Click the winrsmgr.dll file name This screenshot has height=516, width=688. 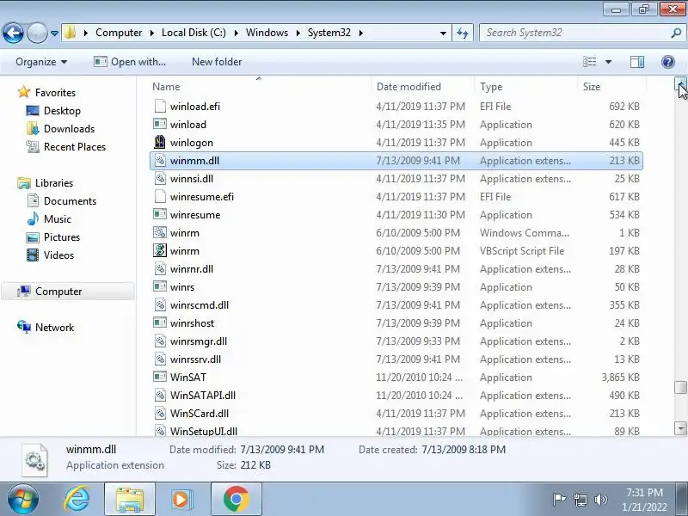(199, 341)
